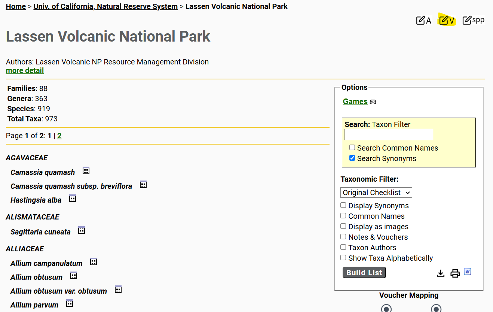This screenshot has height=312, width=493.
Task: Open the admin edit (A) pencil icon
Action: [423, 20]
